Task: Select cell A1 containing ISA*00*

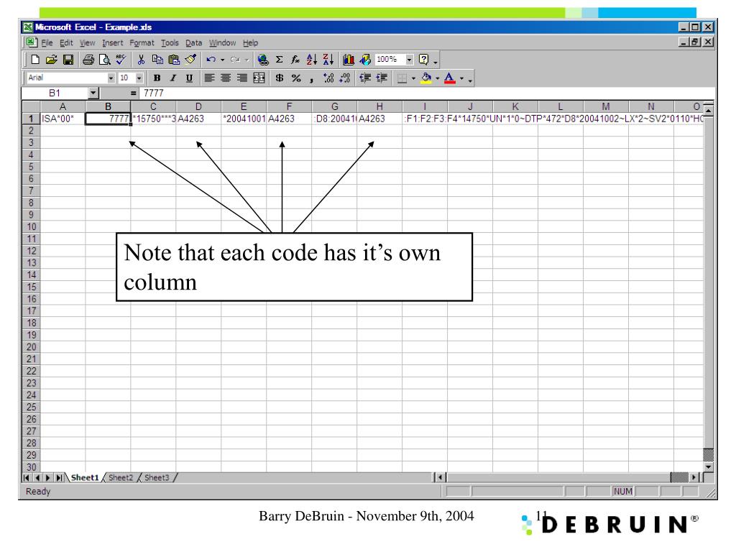Action: [63, 119]
